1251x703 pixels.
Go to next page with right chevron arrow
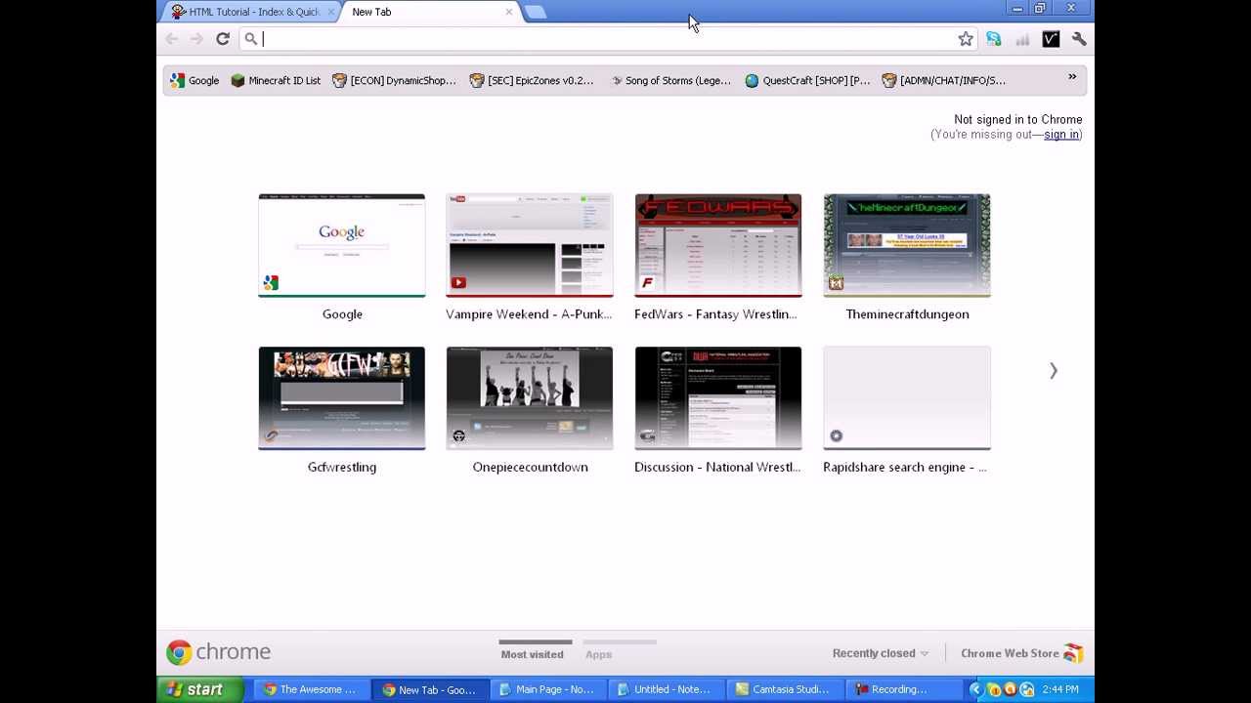pos(1054,371)
